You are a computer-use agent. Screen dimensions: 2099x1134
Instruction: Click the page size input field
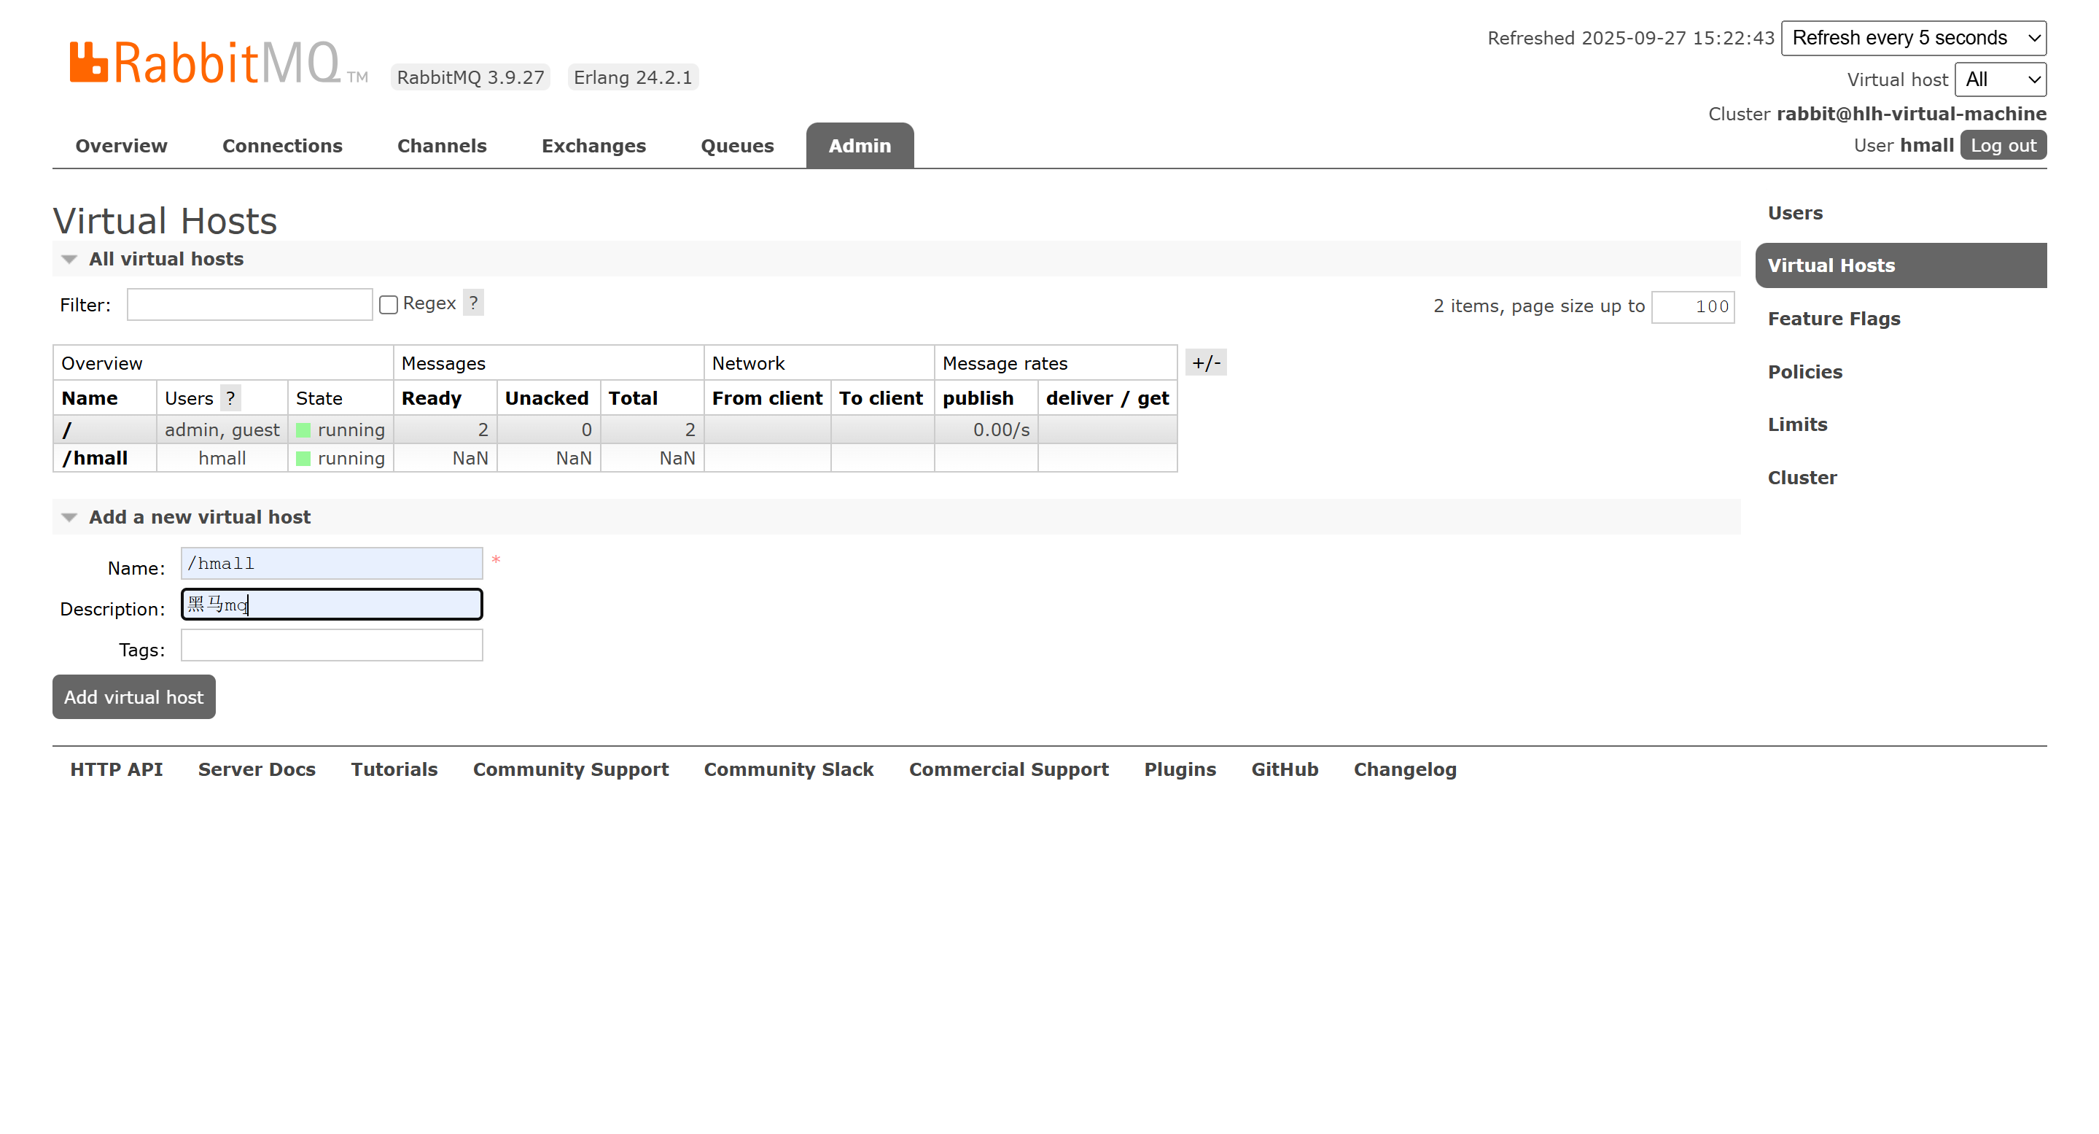click(x=1692, y=306)
